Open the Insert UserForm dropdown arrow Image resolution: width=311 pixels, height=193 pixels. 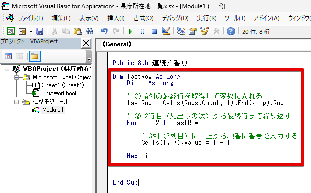(31, 31)
